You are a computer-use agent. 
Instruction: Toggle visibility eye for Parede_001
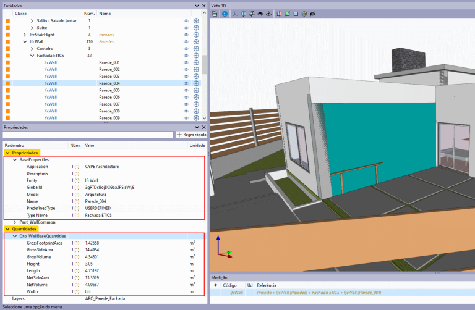(186, 62)
